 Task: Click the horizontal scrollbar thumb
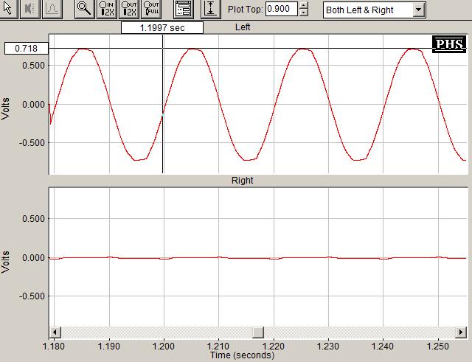[258, 333]
